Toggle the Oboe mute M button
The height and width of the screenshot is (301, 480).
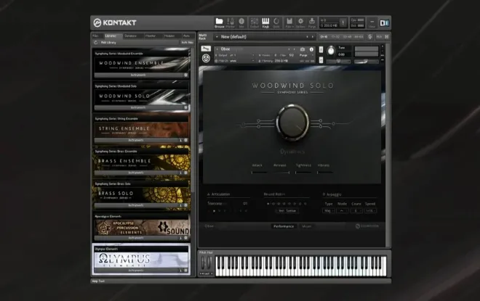click(321, 59)
